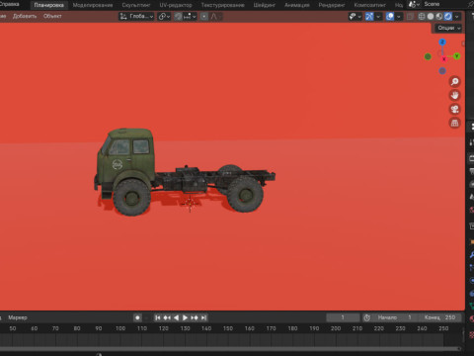
Task: Toggle viewport gizmos display
Action: [x=369, y=17]
